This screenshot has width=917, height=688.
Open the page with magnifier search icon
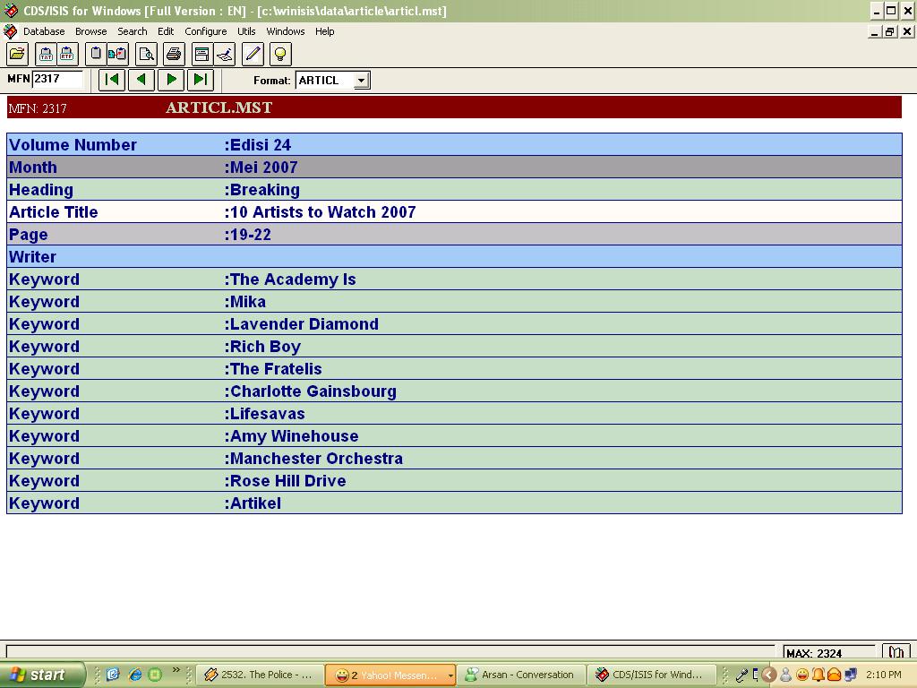(146, 55)
